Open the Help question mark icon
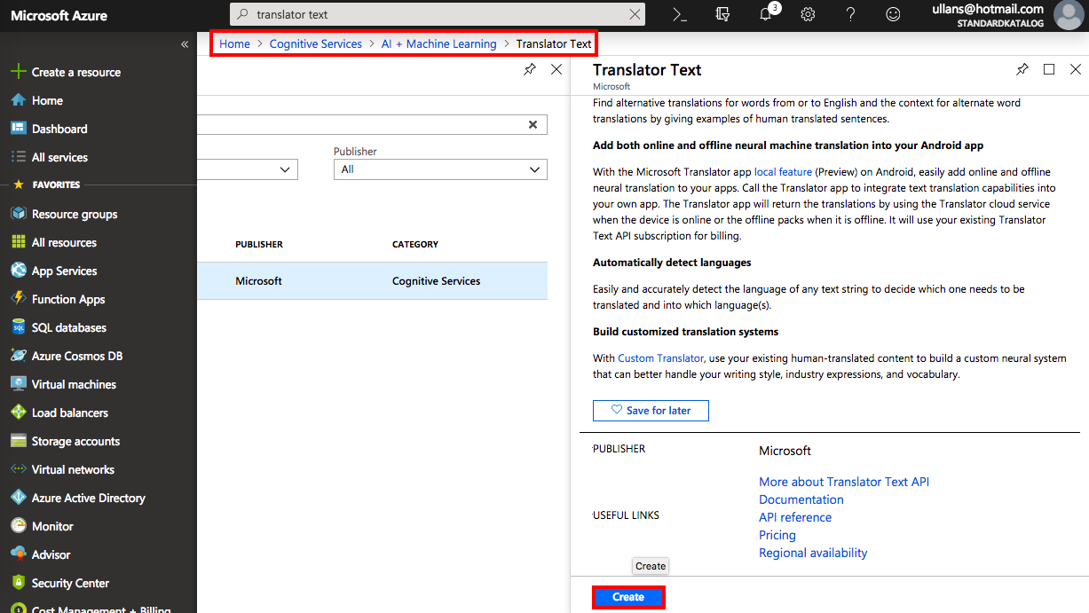This screenshot has width=1089, height=613. [x=850, y=14]
